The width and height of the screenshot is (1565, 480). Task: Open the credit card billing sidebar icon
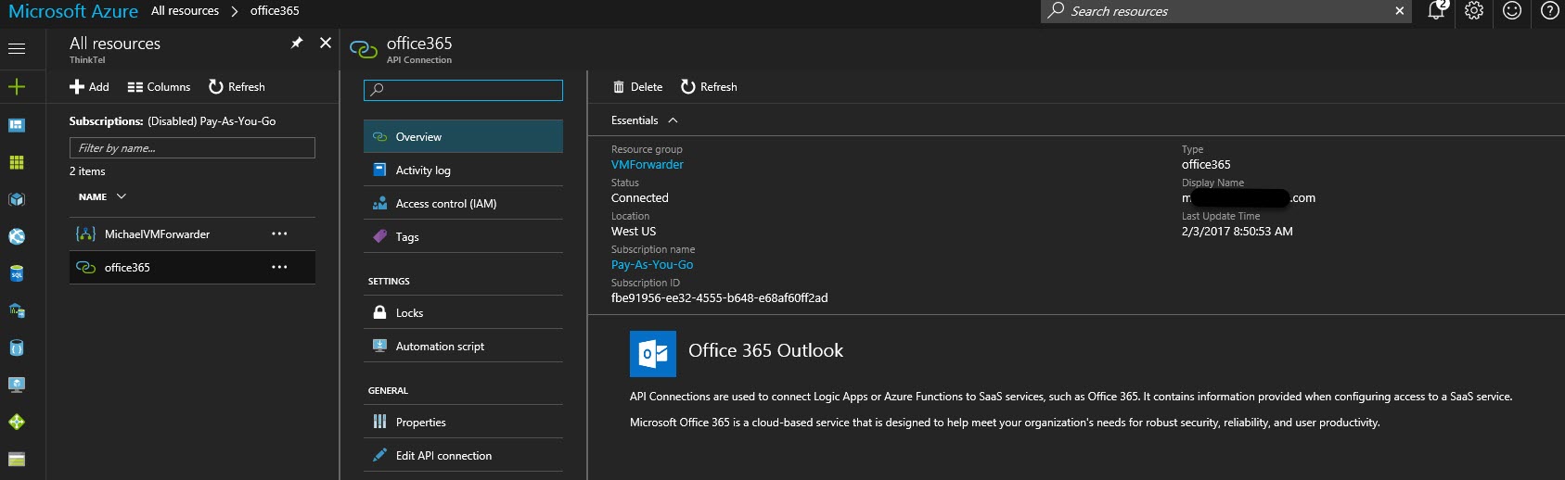click(17, 459)
